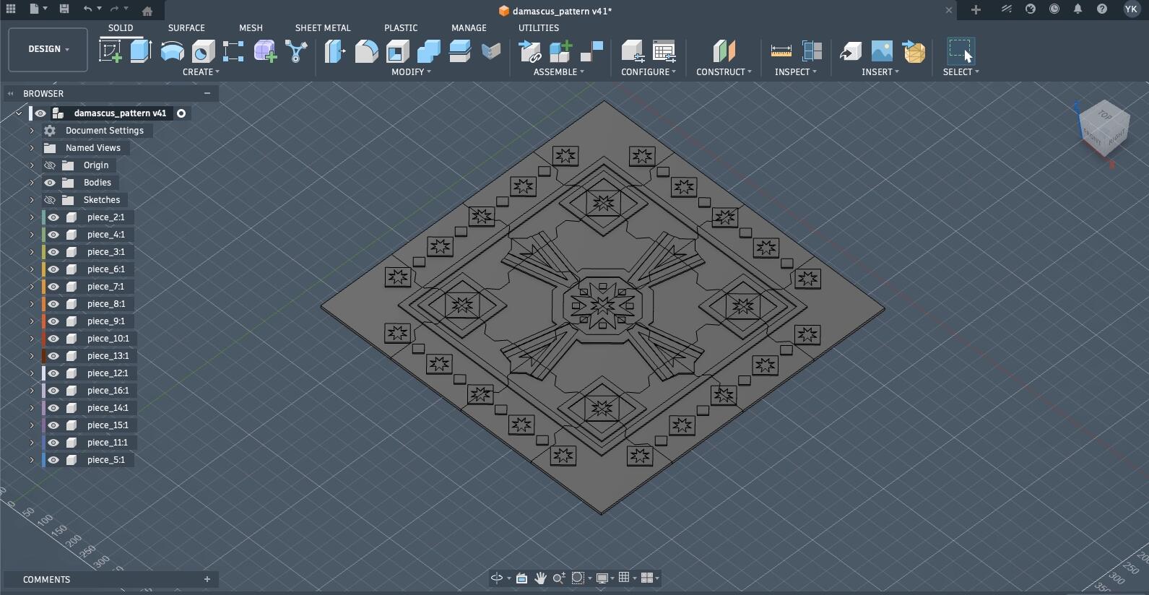
Task: Toggle visibility of piece_10:1
Action: [x=53, y=339]
